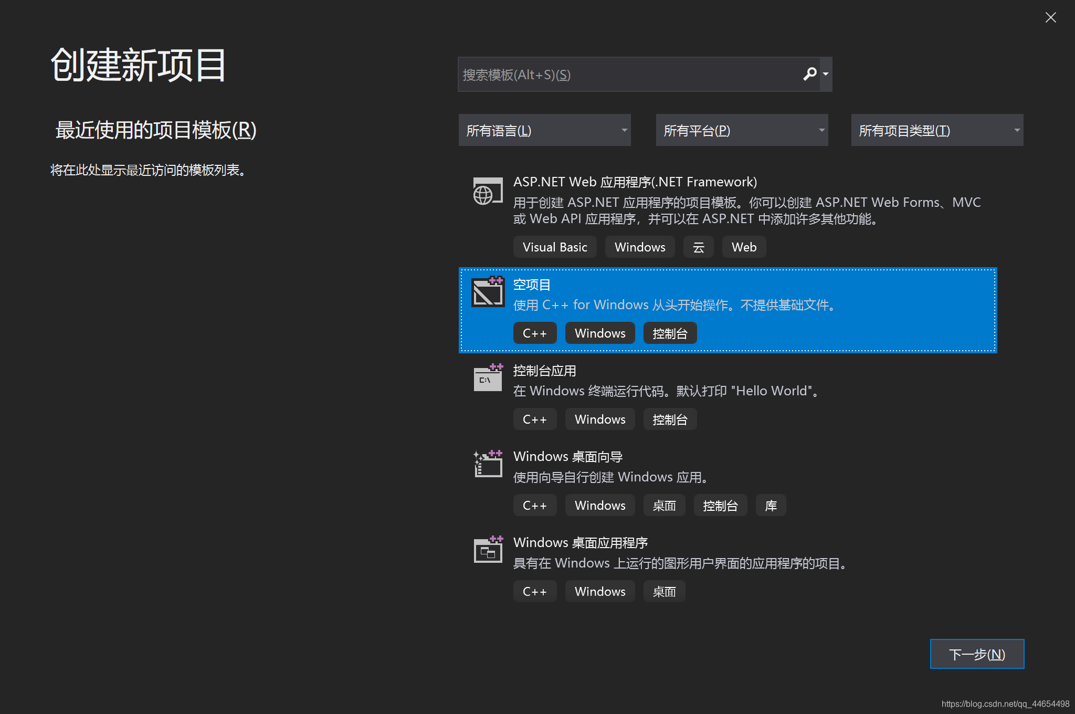
Task: Click 控制台 tag under Windows 桌面向导
Action: tap(720, 506)
